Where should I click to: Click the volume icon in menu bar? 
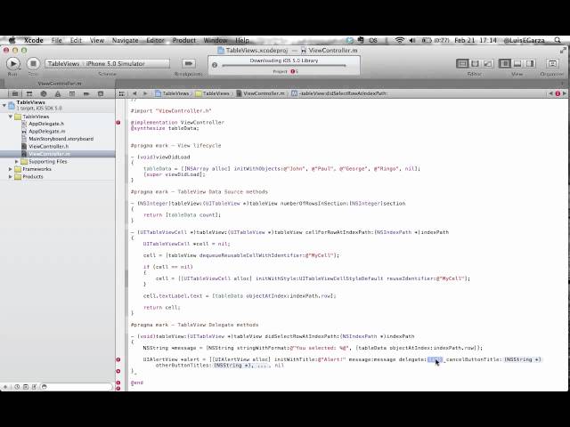[x=411, y=40]
